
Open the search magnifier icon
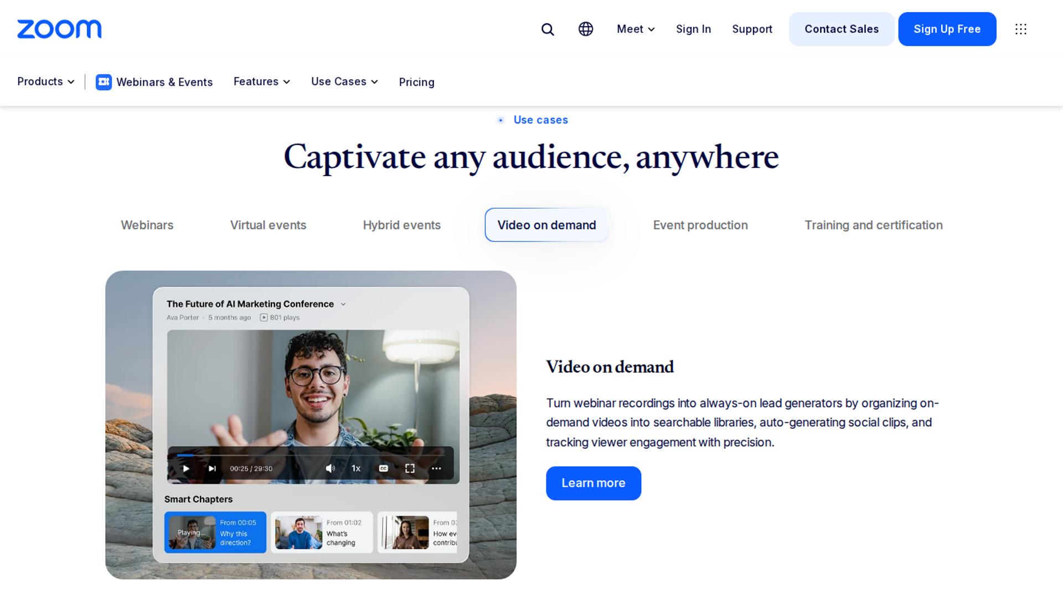pos(548,29)
